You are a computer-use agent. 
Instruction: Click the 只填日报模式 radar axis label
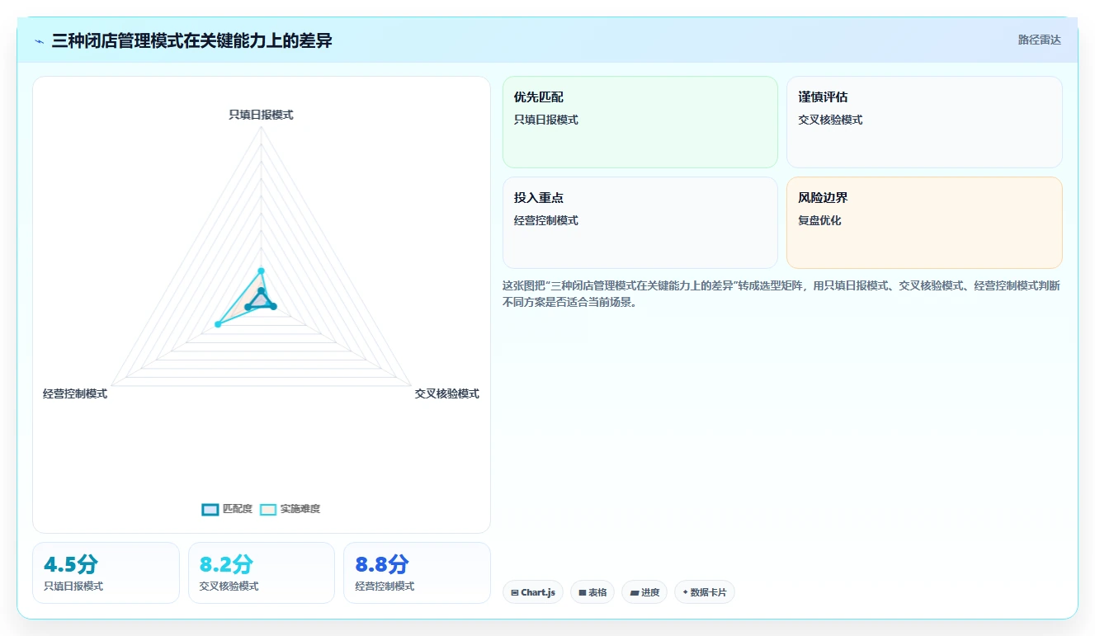click(x=261, y=115)
